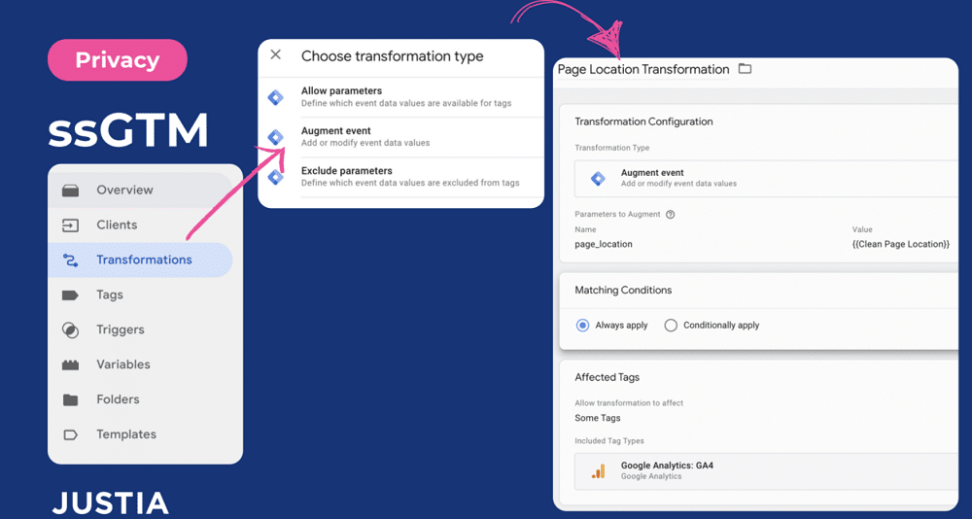Image resolution: width=972 pixels, height=519 pixels.
Task: Click the Matching Conditions heading
Action: tap(623, 291)
